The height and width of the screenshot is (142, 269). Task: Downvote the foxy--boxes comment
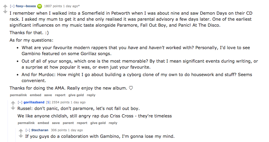tap(5, 12)
